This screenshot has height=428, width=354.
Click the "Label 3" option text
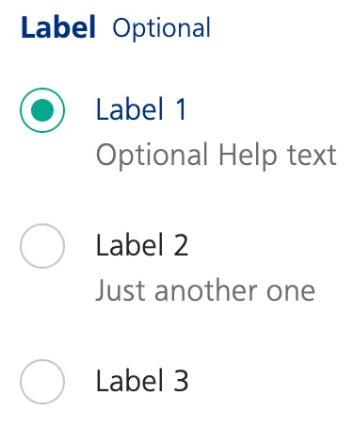click(x=142, y=381)
